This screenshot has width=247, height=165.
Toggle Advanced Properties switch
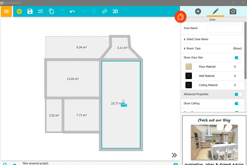[238, 94]
